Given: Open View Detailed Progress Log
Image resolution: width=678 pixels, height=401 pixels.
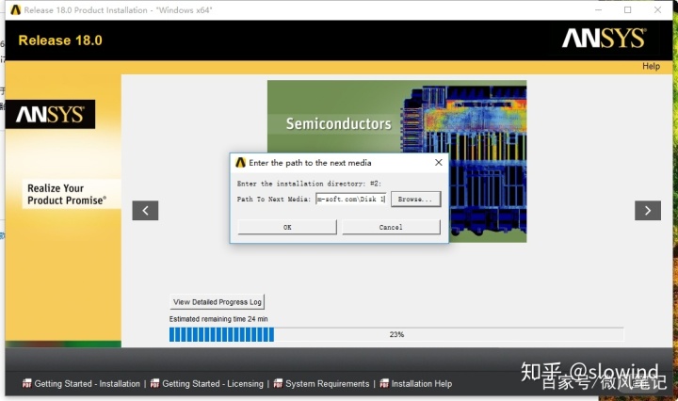Looking at the screenshot, I should click(218, 301).
